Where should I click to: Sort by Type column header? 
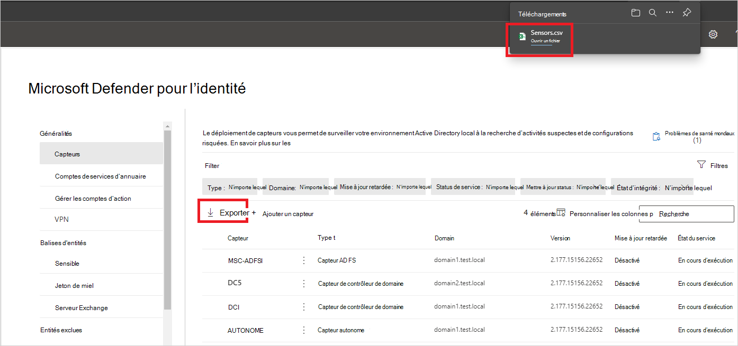(326, 238)
